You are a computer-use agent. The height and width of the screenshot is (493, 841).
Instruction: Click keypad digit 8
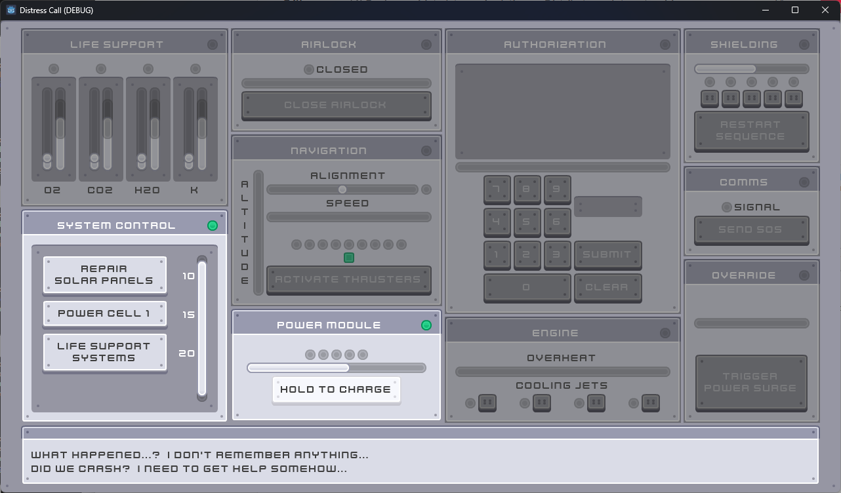[x=527, y=189]
